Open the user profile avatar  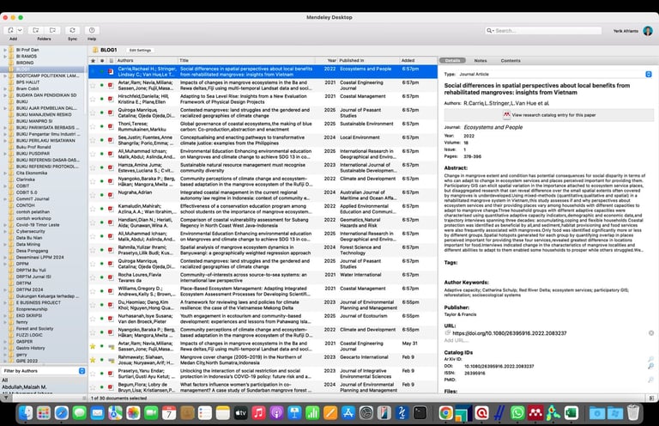(648, 31)
